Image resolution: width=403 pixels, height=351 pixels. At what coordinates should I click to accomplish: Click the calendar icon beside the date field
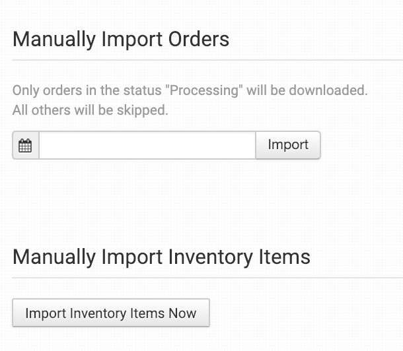tap(25, 146)
